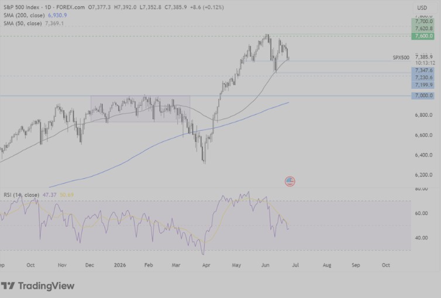Click the 2026 year marker on time axis
The width and height of the screenshot is (441, 298).
(x=120, y=265)
